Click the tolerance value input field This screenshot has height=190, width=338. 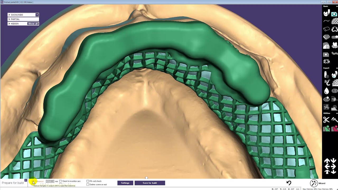pos(50,181)
